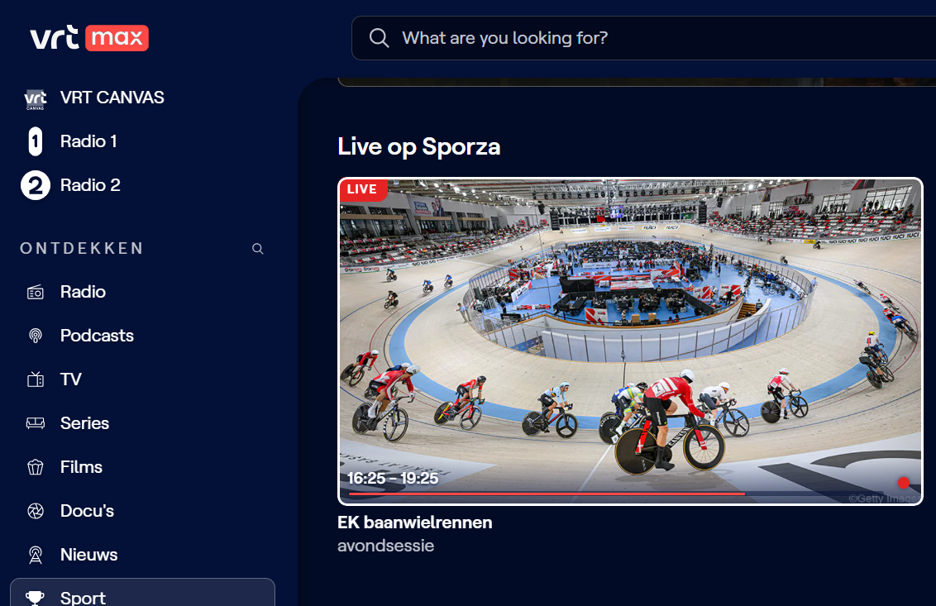Image resolution: width=936 pixels, height=606 pixels.
Task: Click the podcast microphone icon
Action: (36, 336)
